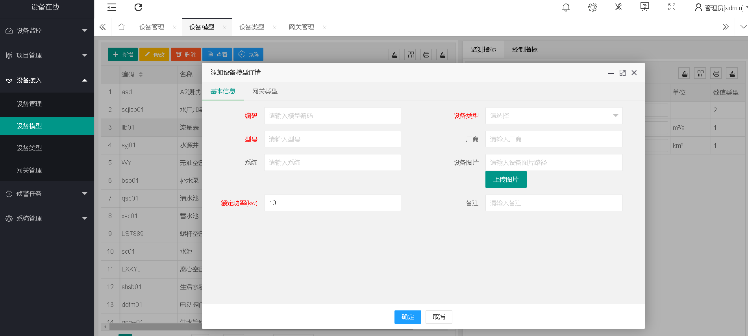Viewport: 748px width, 336px height.
Task: Switch to the 网关类型 dialog tab
Action: [265, 91]
